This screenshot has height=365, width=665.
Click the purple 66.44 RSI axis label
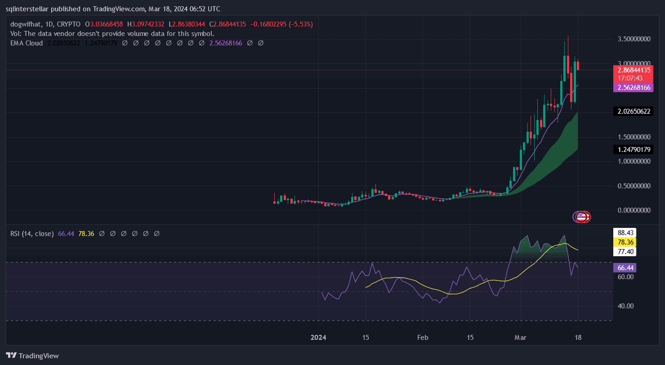[625, 268]
